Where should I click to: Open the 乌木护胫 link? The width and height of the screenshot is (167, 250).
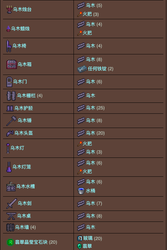pos(24,108)
